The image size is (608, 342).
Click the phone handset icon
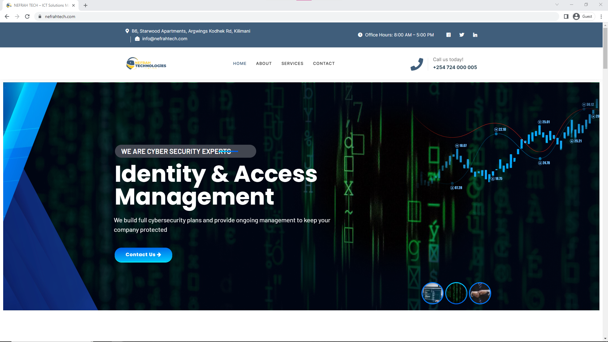pos(417,64)
